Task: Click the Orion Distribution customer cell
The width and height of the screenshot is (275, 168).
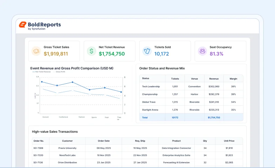Action: pyautogui.click(x=67, y=162)
